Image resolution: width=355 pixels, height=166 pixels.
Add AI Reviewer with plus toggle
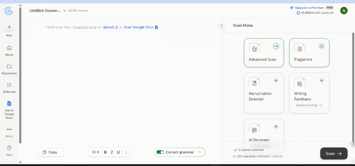tap(276, 126)
